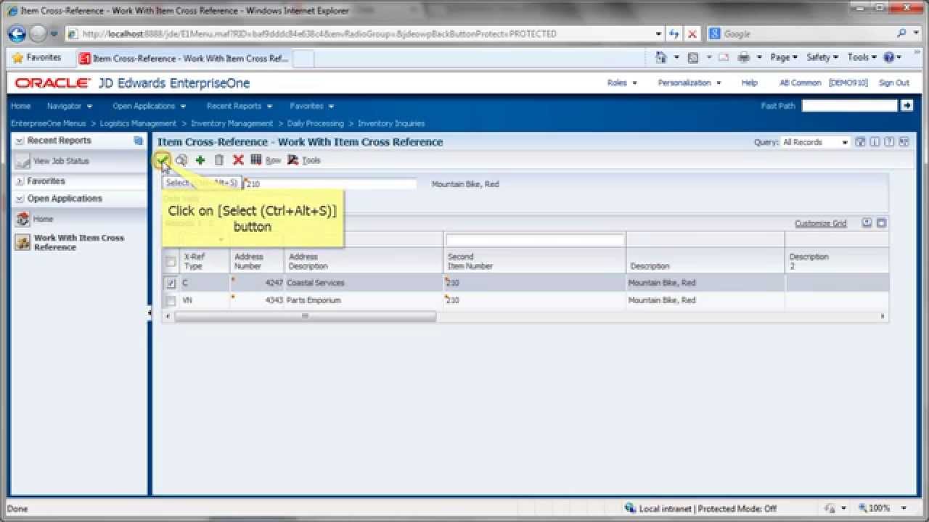
Task: Open the Row exit menu
Action: [x=266, y=160]
